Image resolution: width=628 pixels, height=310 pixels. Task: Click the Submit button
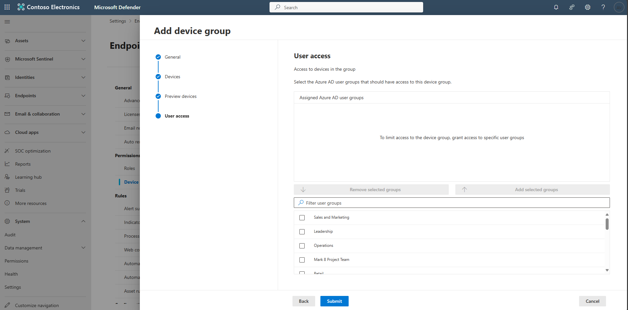[334, 301]
